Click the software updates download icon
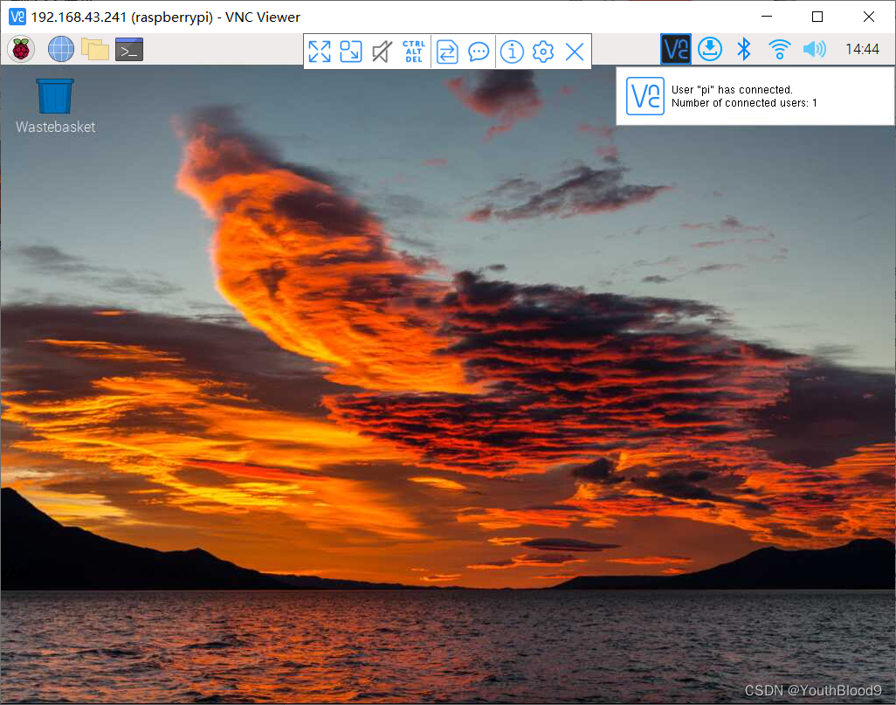Screen dimensions: 896x705 pos(710,50)
